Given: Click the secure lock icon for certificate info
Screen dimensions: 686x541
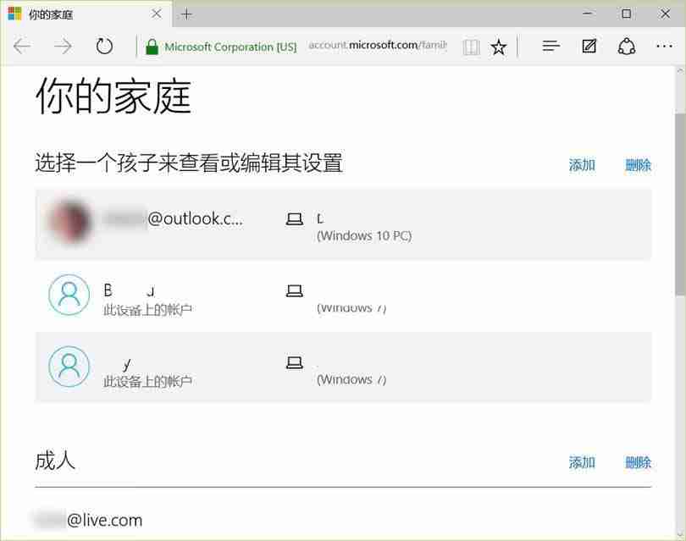Looking at the screenshot, I should [153, 47].
